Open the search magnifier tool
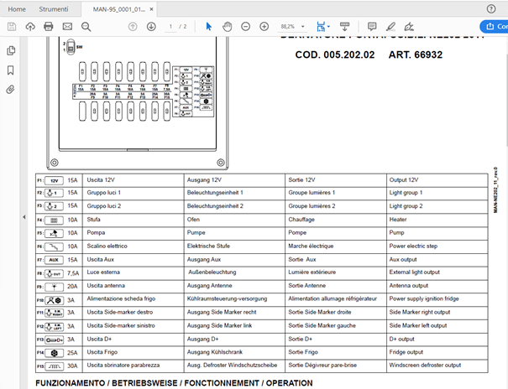Image resolution: width=508 pixels, height=389 pixels. point(86,27)
